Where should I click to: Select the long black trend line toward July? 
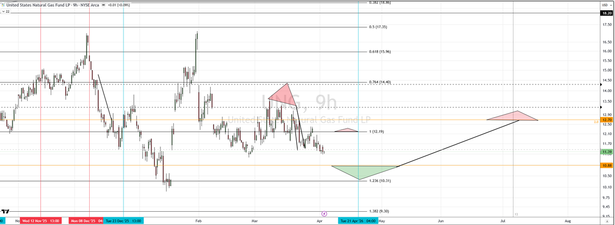tap(459, 143)
